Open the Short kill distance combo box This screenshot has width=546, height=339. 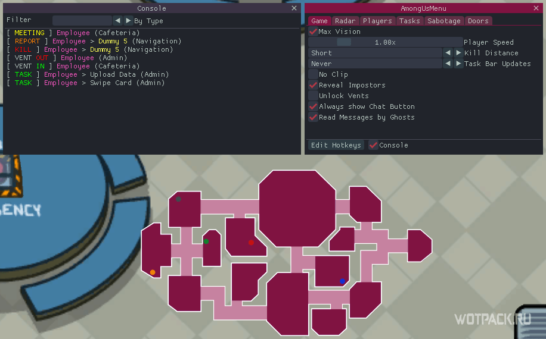375,53
